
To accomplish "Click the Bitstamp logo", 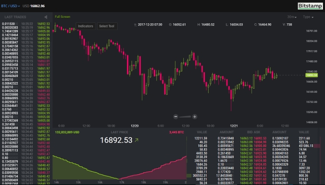I will pos(310,6).
